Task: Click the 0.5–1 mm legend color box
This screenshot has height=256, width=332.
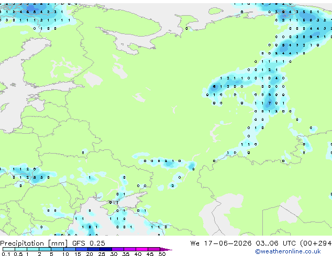Action: [21, 249]
